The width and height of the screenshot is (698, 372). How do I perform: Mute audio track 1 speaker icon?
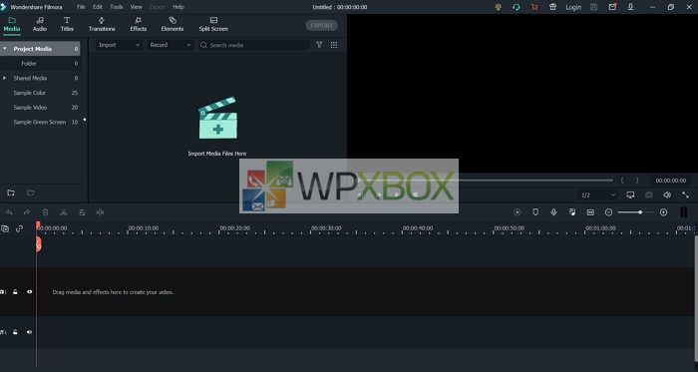29,332
